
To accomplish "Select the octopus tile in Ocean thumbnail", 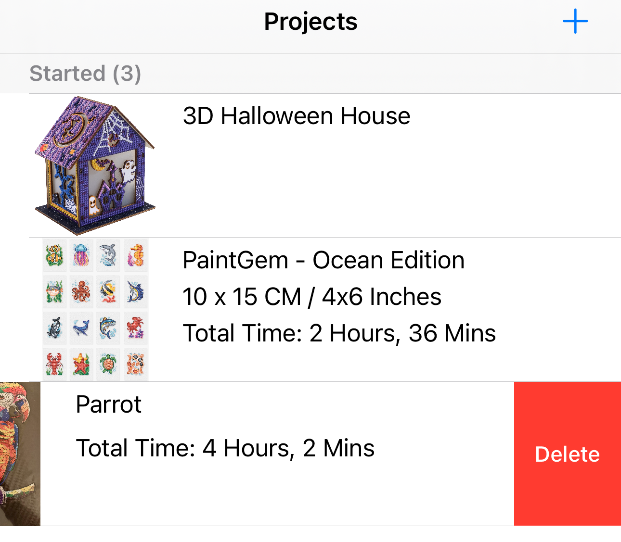I will (x=81, y=291).
